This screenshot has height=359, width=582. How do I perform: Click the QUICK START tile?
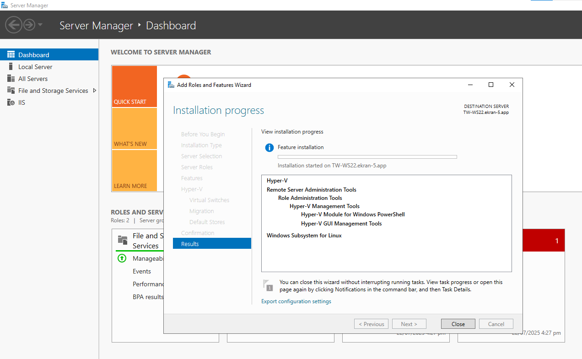[x=134, y=87]
